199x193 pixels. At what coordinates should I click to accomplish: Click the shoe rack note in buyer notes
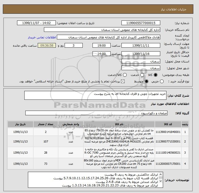pyautogui.click(x=131, y=175)
